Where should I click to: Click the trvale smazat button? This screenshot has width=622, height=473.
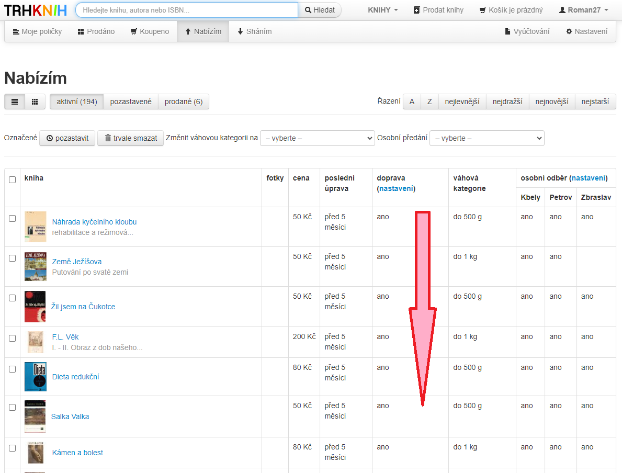(131, 138)
